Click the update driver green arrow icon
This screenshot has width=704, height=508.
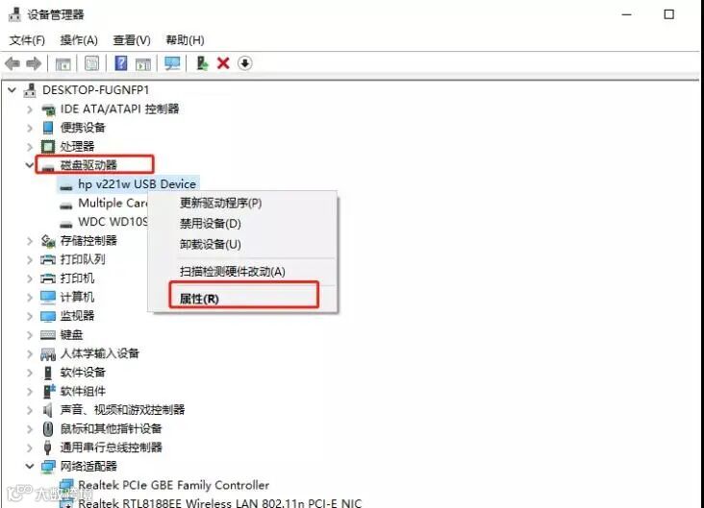click(202, 63)
